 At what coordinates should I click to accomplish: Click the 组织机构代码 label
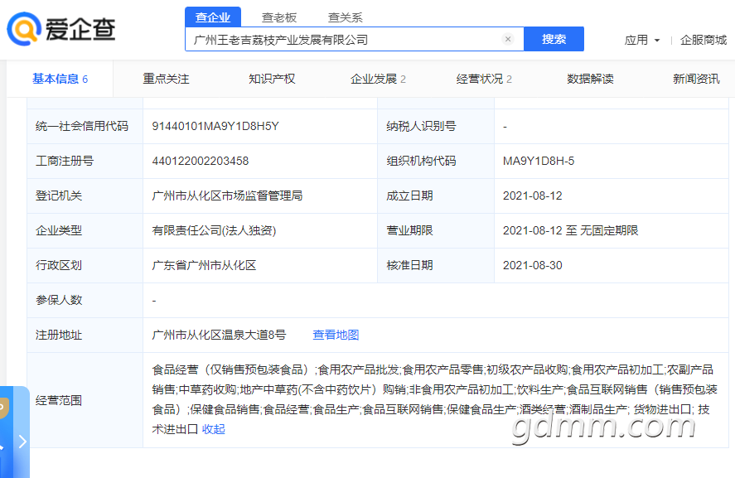[x=421, y=162]
